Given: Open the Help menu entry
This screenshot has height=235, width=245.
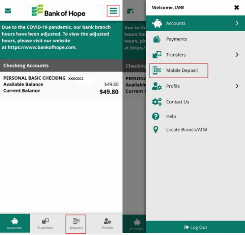Looking at the screenshot, I should pyautogui.click(x=196, y=116).
